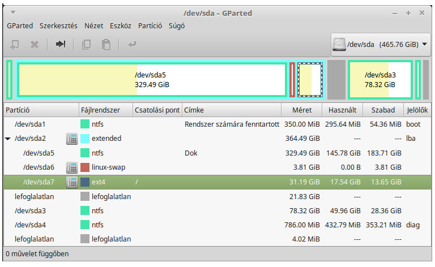Click the red linux-swap color swatch
The image size is (435, 267).
(x=85, y=167)
